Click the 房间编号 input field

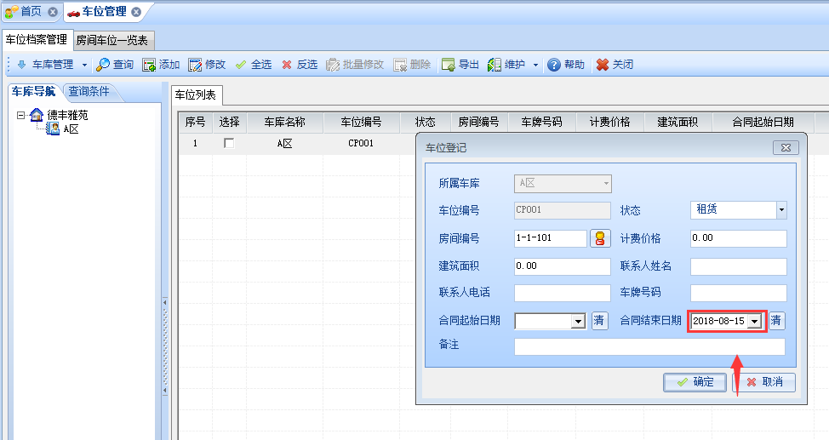(551, 238)
